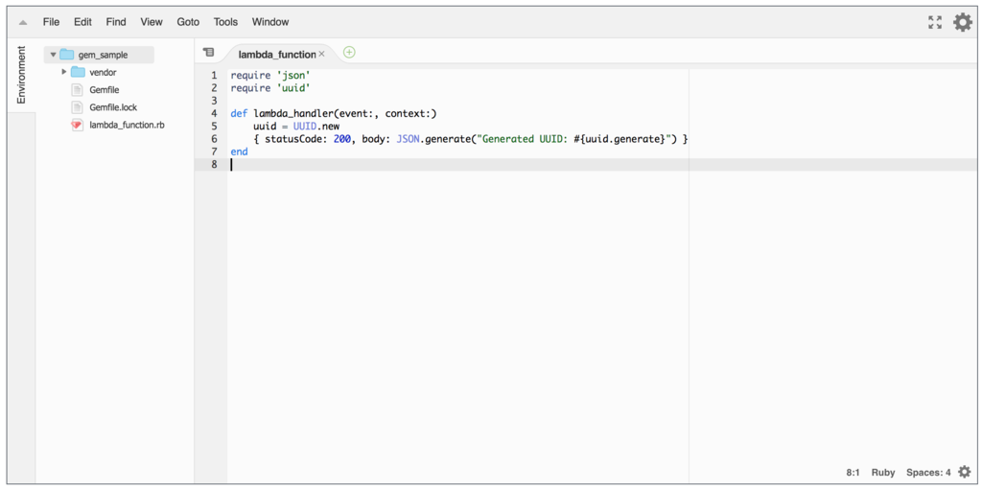Open the File menu
The height and width of the screenshot is (490, 982).
click(51, 22)
